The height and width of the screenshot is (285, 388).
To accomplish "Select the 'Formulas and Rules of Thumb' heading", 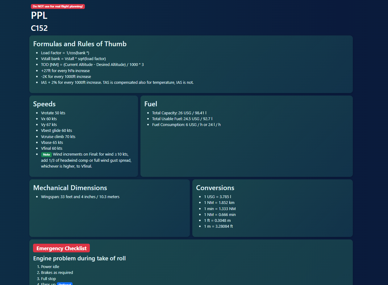I will (80, 44).
